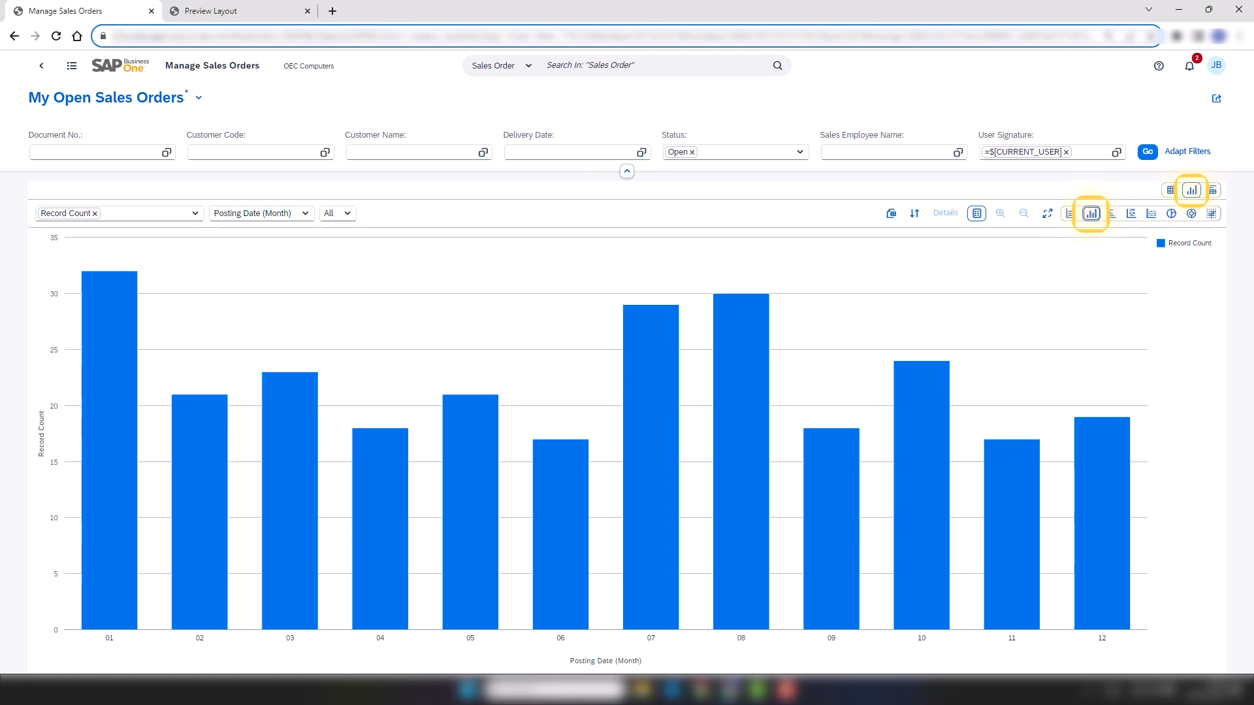Open the JB user profile avatar

click(1216, 65)
